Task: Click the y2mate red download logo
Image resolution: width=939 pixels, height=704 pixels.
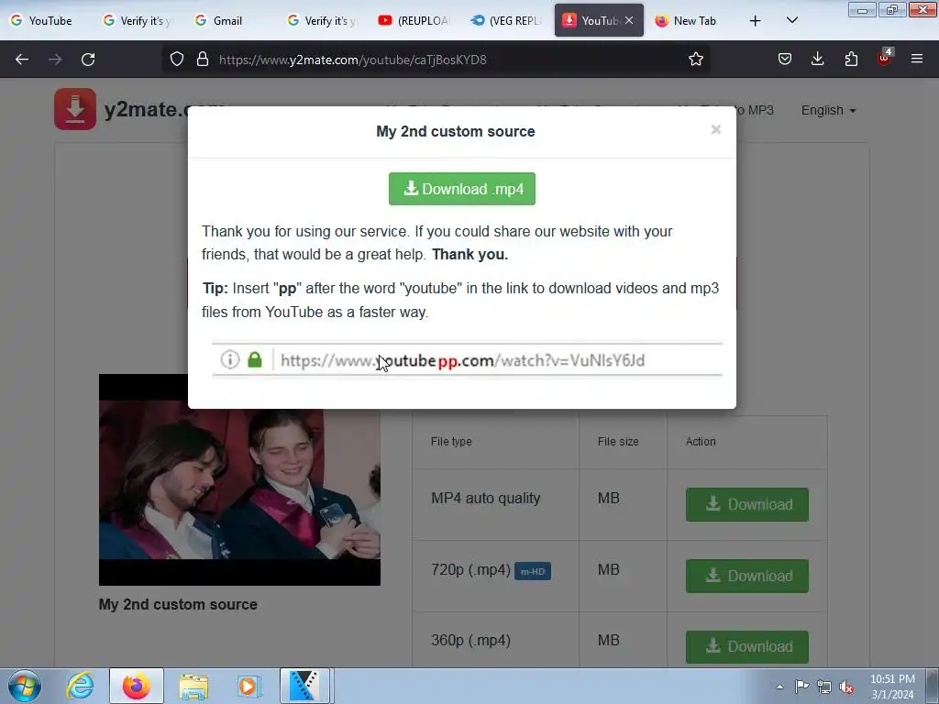Action: point(75,109)
